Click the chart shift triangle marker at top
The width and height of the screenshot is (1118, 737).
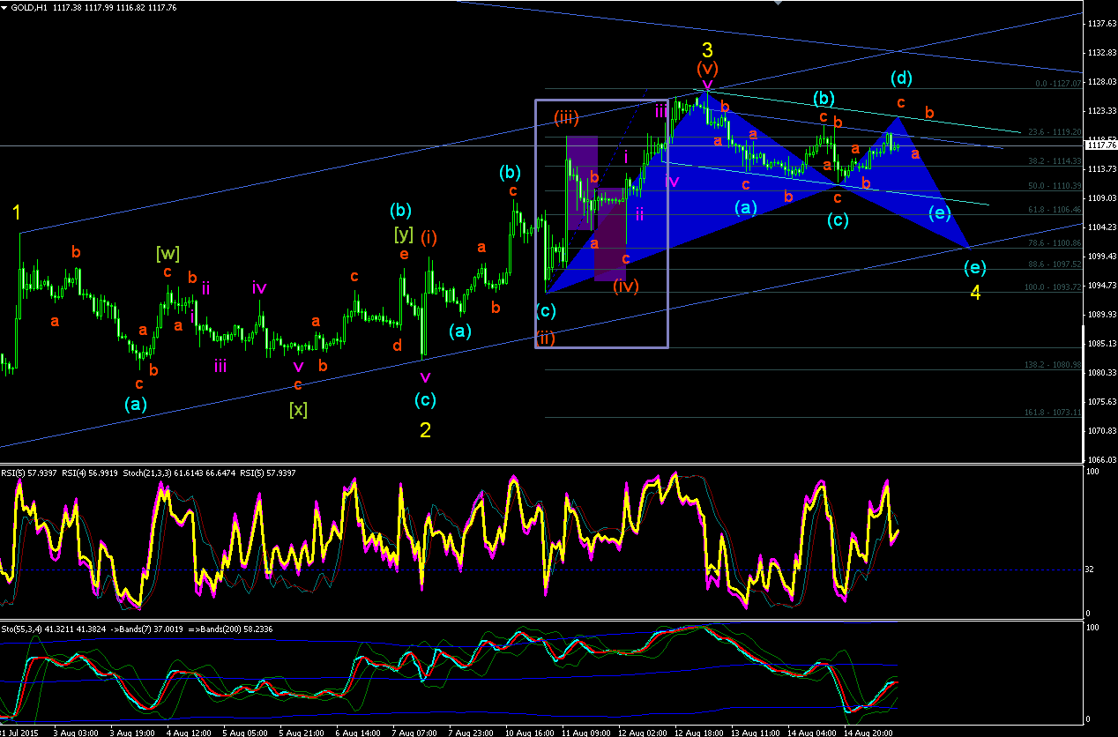(777, 3)
